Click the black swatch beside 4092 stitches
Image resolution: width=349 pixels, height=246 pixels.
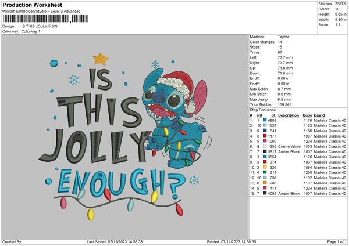pyautogui.click(x=265, y=193)
